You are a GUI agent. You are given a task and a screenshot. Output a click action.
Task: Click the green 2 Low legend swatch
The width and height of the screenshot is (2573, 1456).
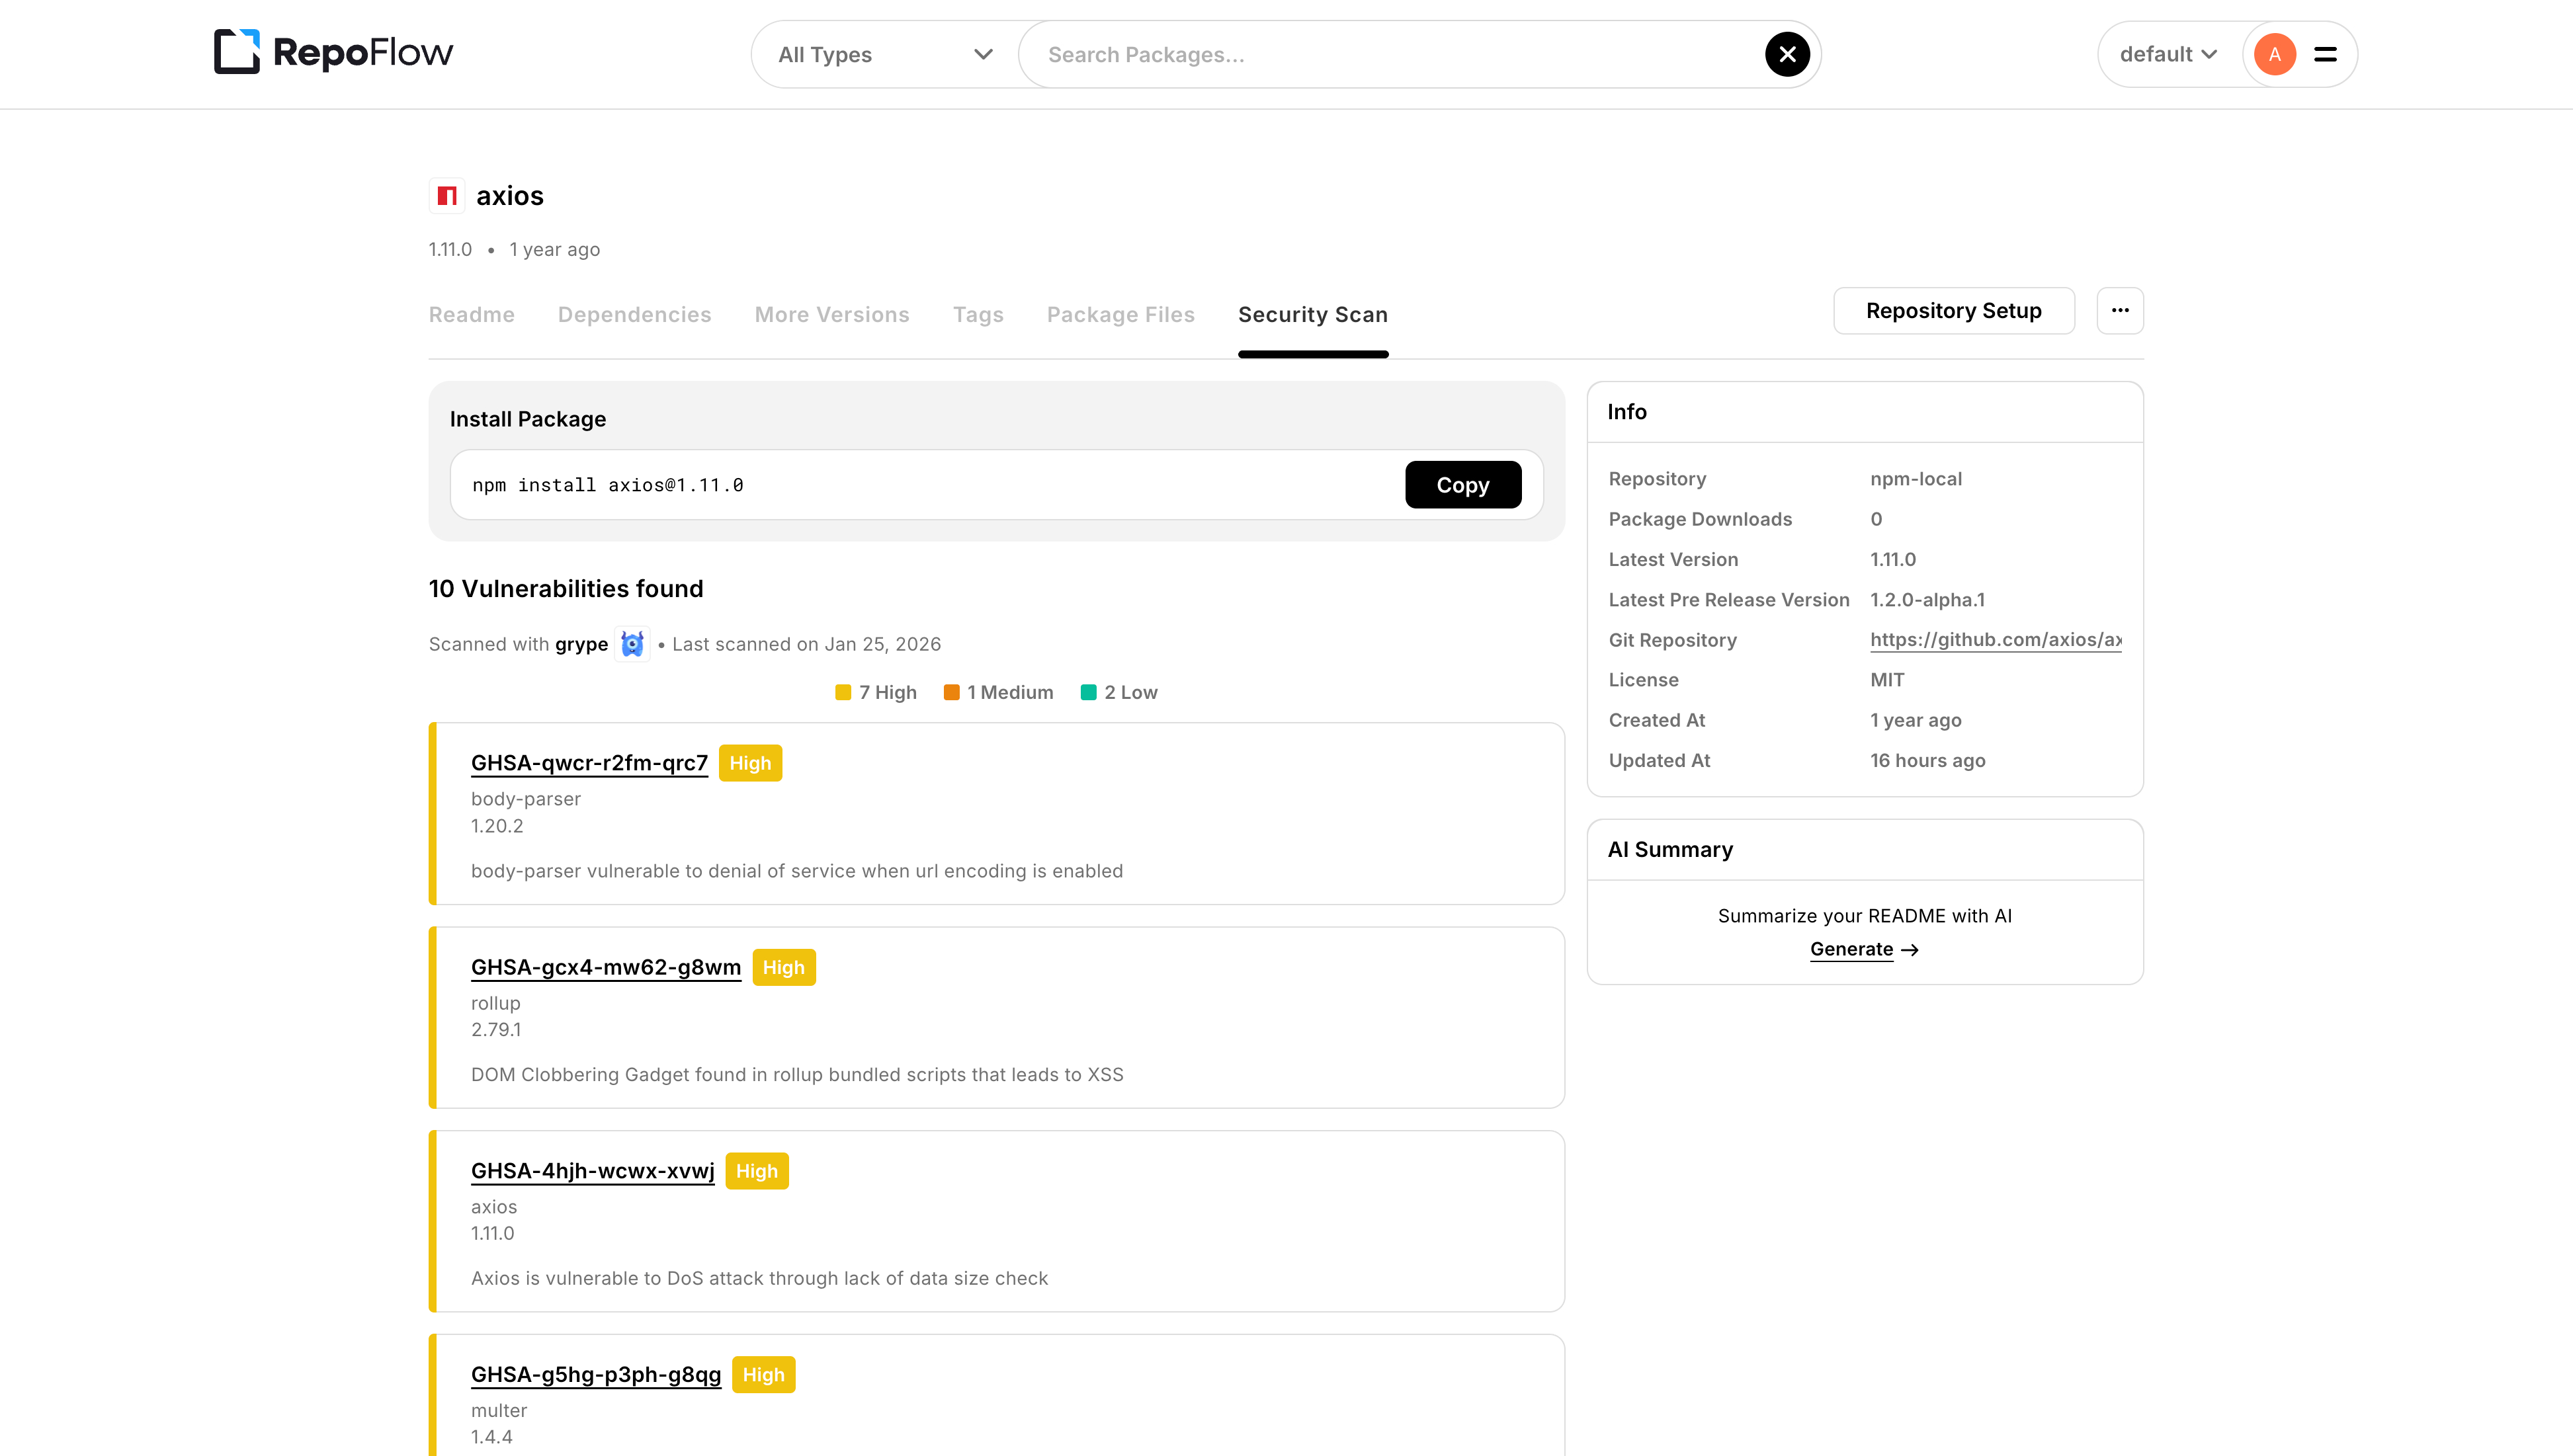[1089, 692]
